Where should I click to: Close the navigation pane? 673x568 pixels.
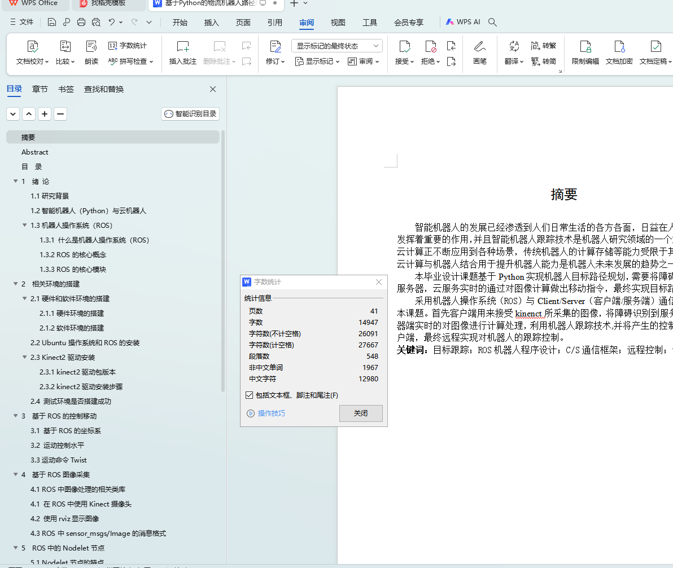[x=213, y=89]
